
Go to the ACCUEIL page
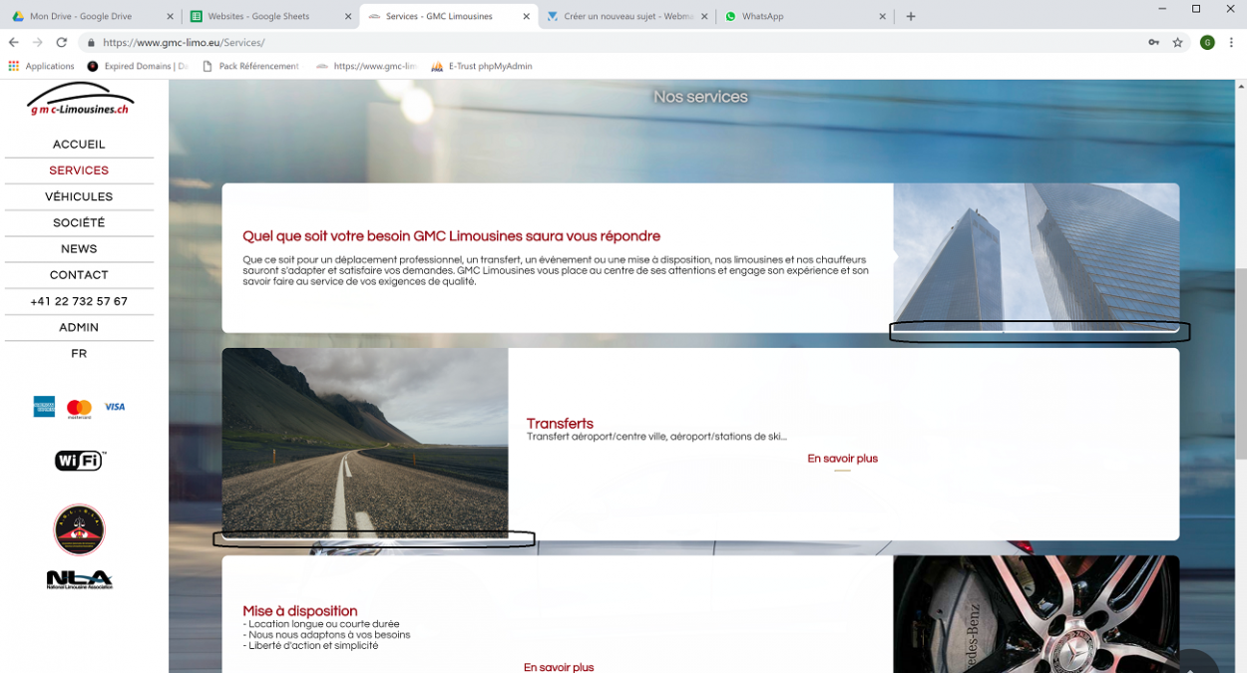(x=79, y=145)
